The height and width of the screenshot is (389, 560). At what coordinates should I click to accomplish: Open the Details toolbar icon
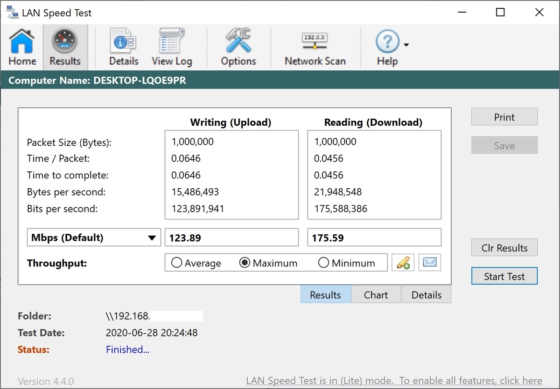click(124, 47)
